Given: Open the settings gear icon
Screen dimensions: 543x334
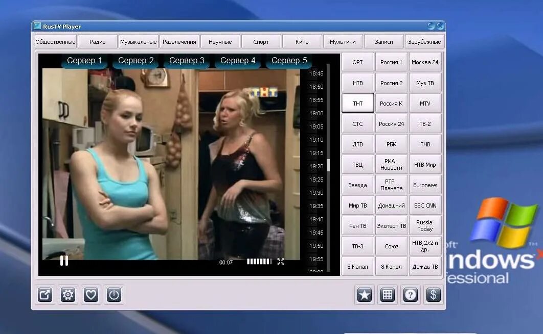Looking at the screenshot, I should point(68,295).
